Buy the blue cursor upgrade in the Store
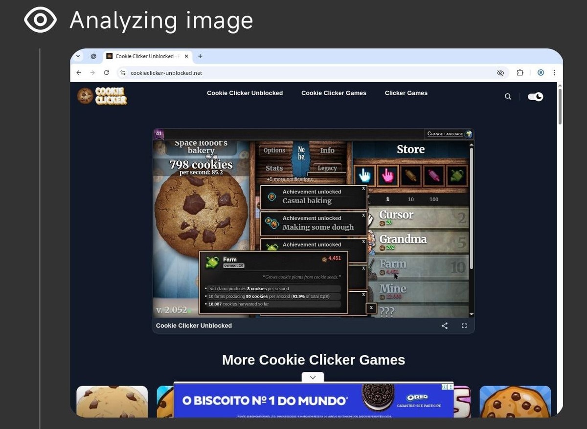Viewport: 587px width, 429px height. click(364, 176)
